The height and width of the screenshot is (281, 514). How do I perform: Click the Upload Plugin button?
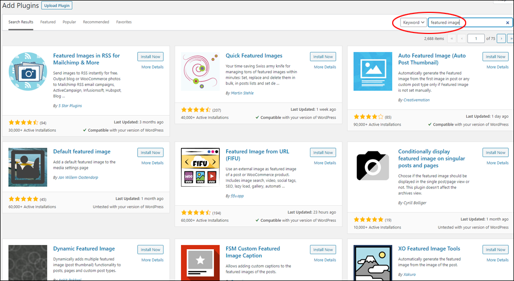(57, 6)
